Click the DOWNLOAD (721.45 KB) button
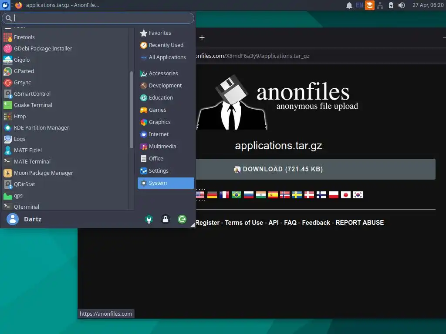The image size is (446, 334). click(x=315, y=169)
